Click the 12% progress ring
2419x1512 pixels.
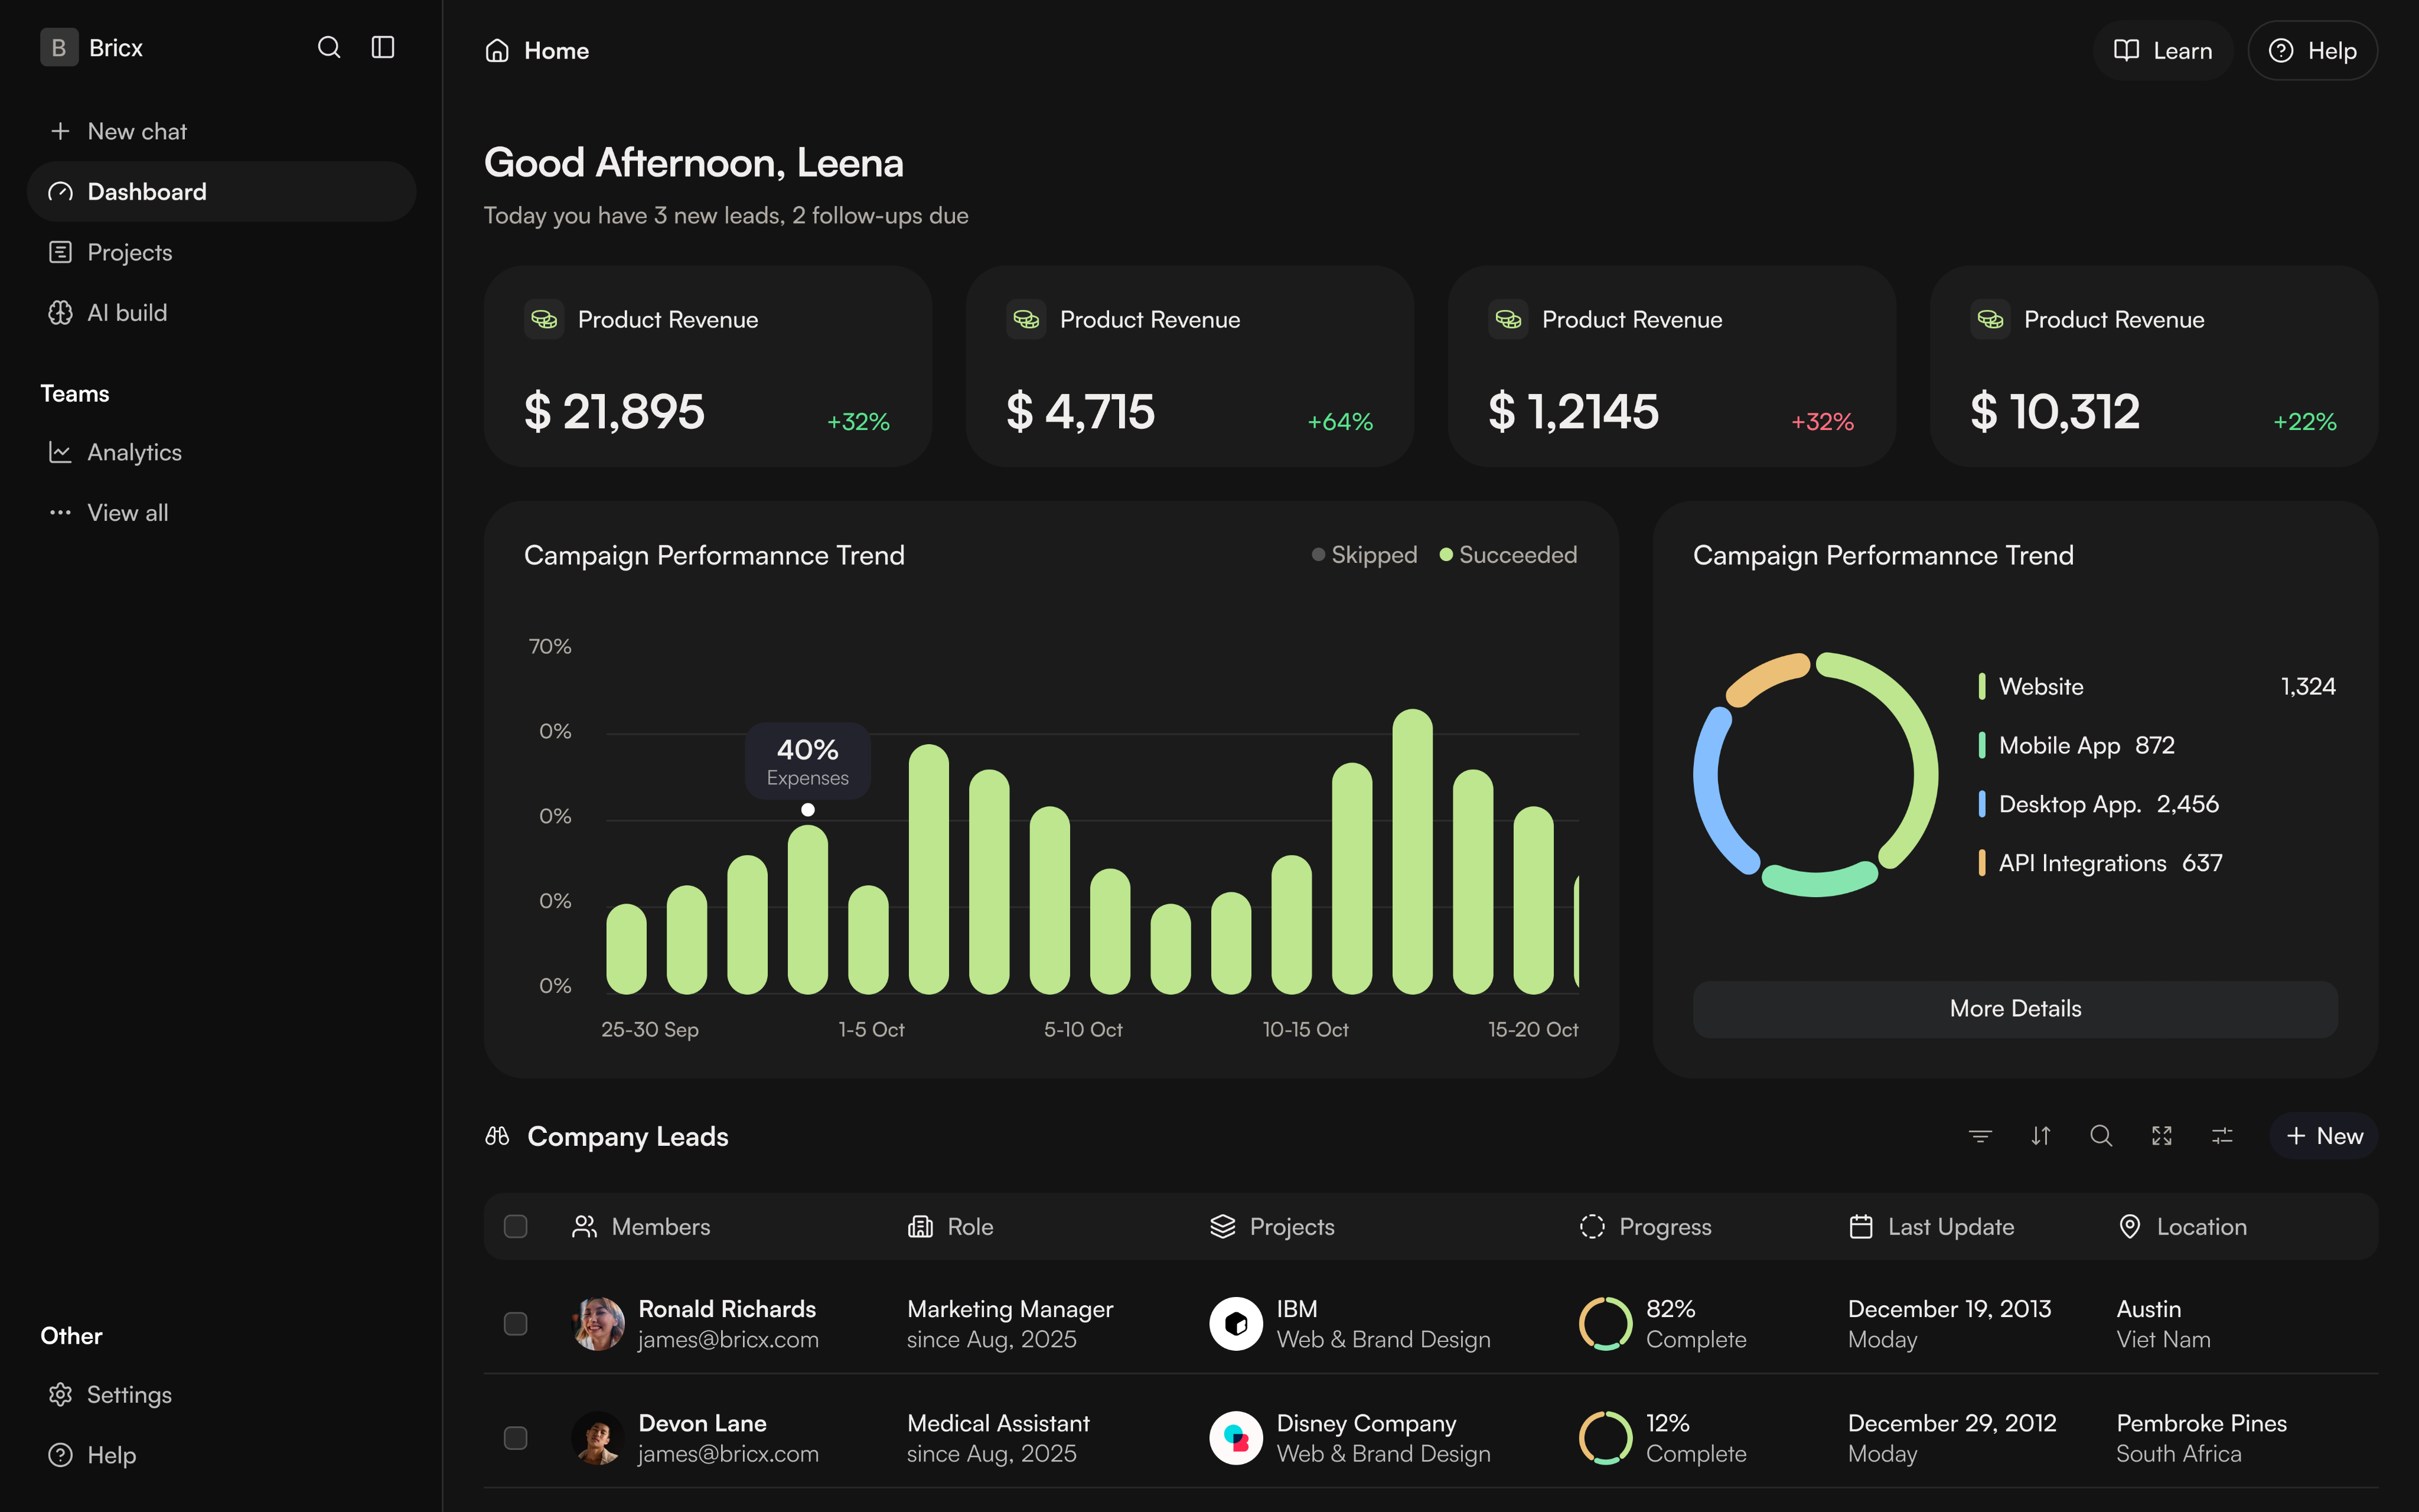[x=1605, y=1438]
